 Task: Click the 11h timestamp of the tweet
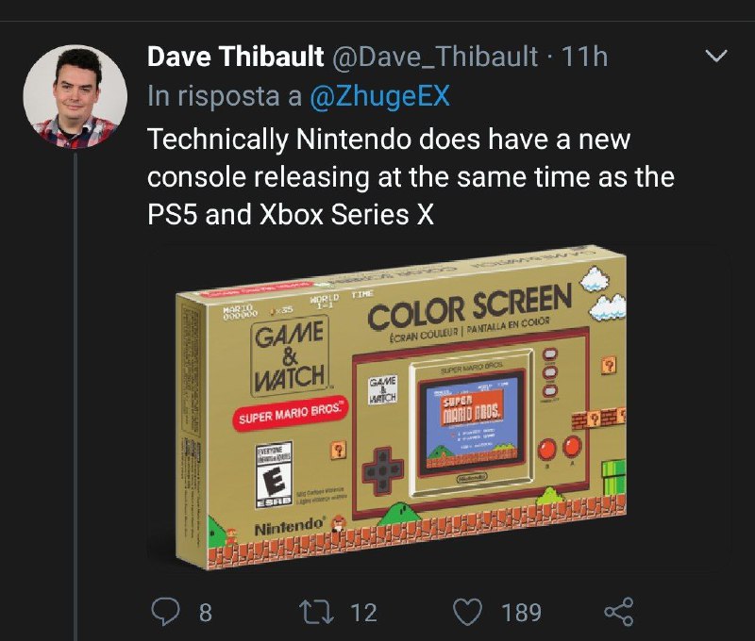click(x=585, y=58)
